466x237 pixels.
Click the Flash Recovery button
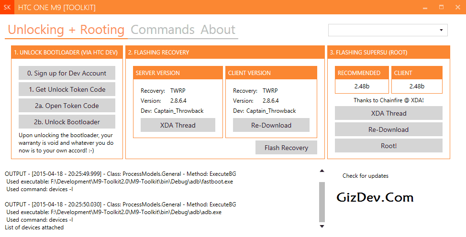(286, 148)
